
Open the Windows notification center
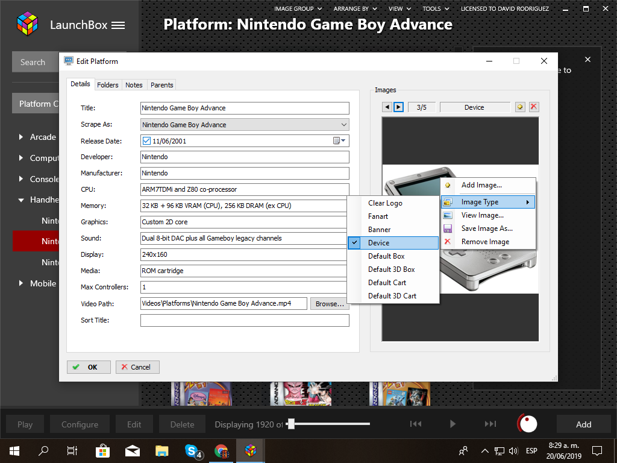[x=597, y=451]
